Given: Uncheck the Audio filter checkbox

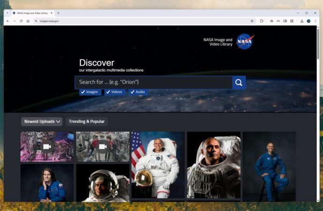Looking at the screenshot, I should pos(138,92).
